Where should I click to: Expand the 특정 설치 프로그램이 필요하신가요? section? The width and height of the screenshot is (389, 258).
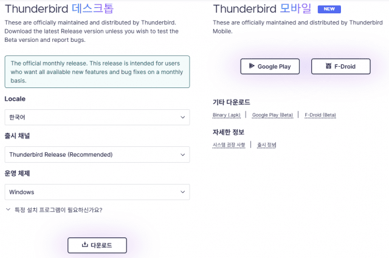pos(53,210)
